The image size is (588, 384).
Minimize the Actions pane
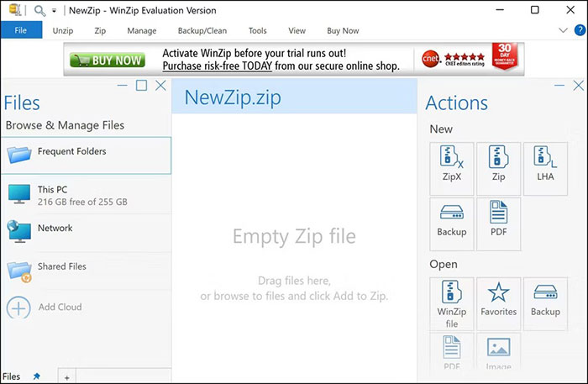pos(559,86)
